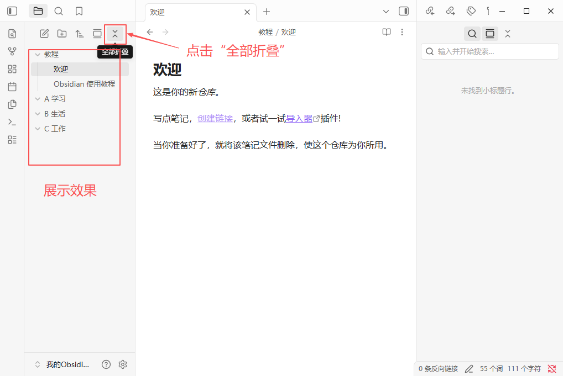Viewport: 563px width, 376px height.
Task: Change the file sort order
Action: point(79,34)
